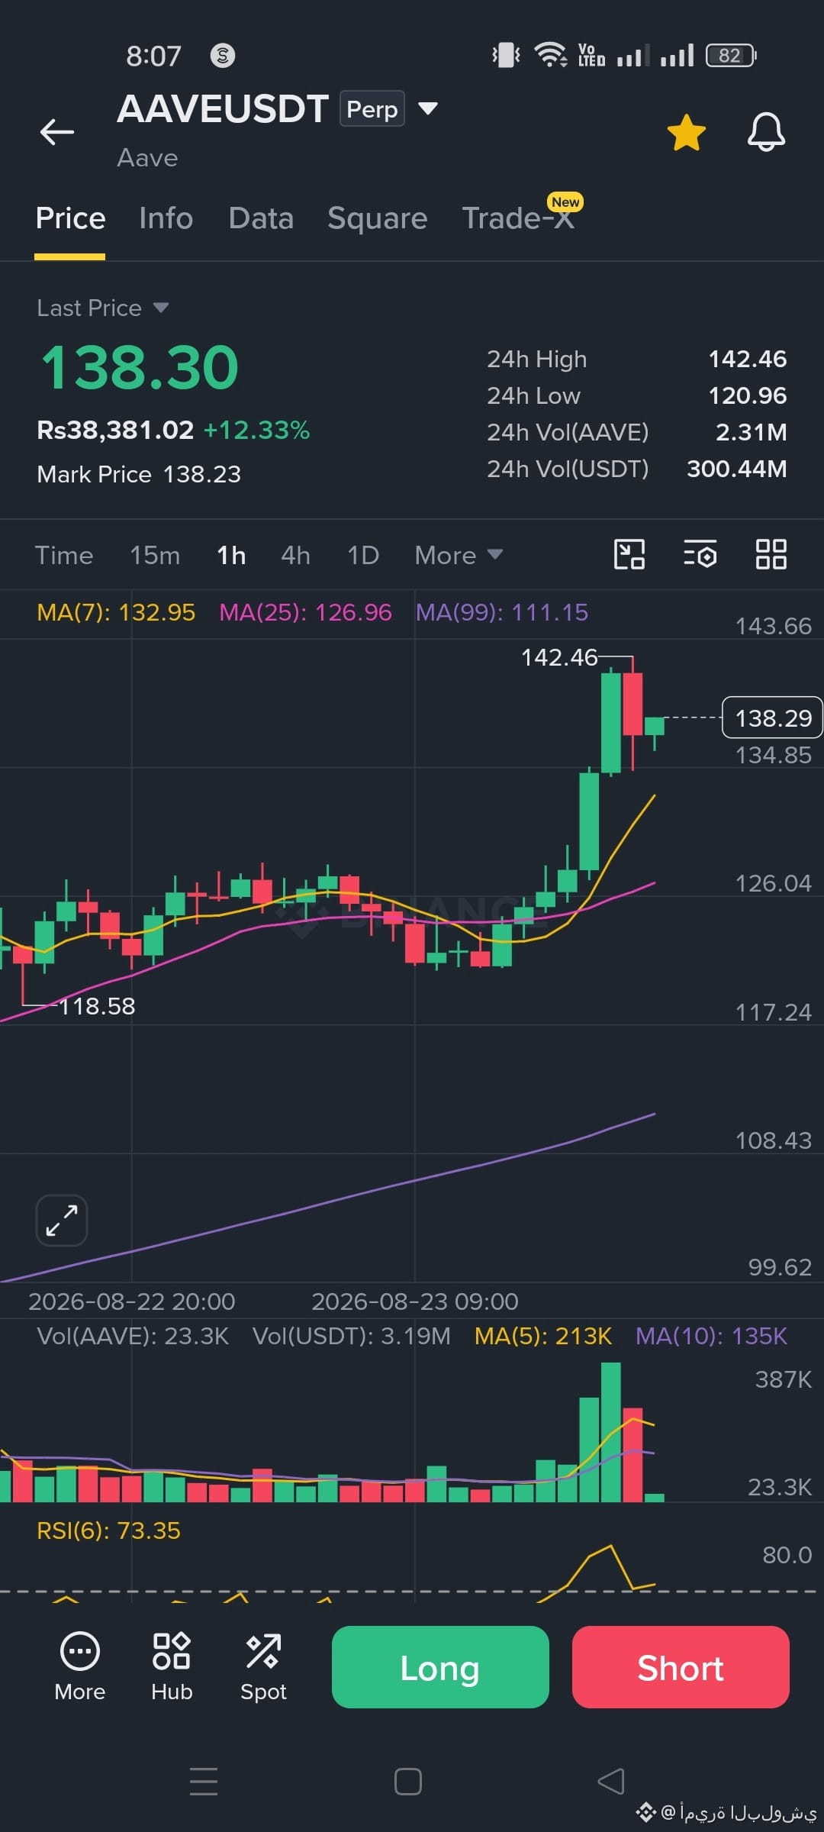Viewport: 824px width, 1832px height.
Task: Open the Data tab
Action: 261,218
